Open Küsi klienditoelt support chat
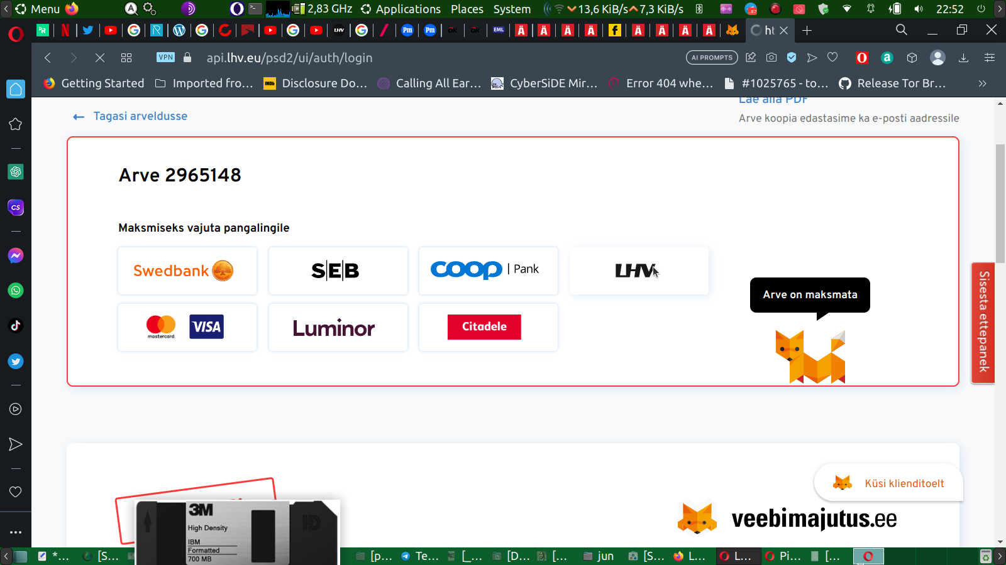1006x565 pixels. [x=888, y=483]
